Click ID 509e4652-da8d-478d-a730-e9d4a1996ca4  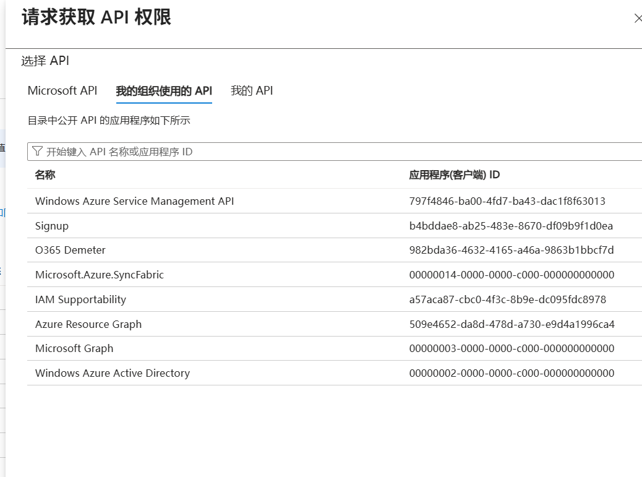pos(511,324)
